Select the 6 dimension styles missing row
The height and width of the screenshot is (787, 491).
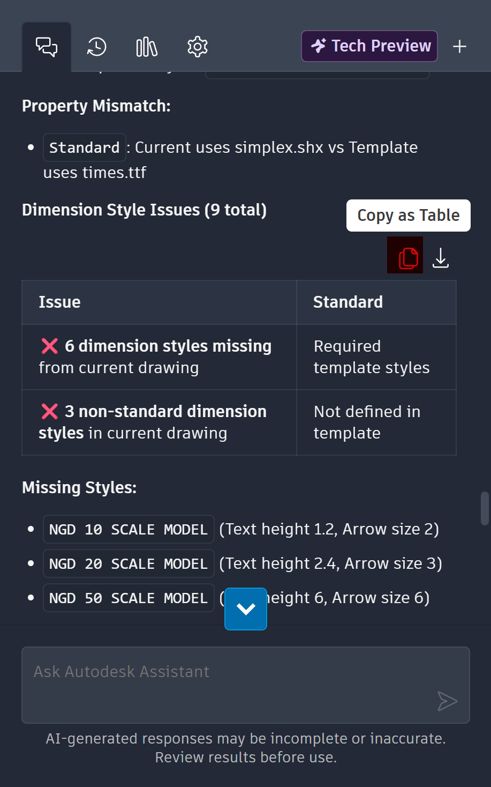[239, 357]
